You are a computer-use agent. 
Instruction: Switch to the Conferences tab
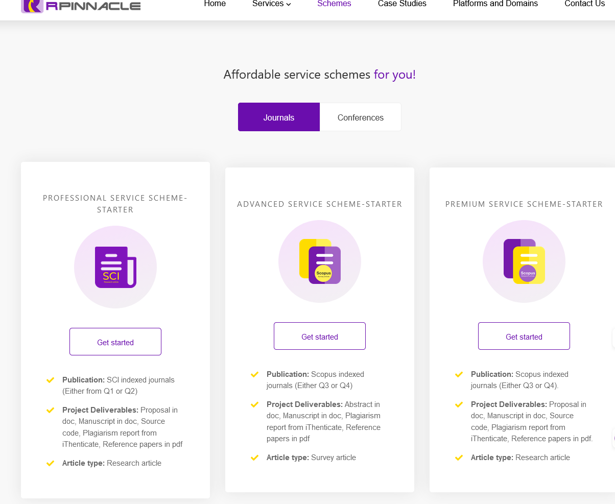tap(360, 117)
